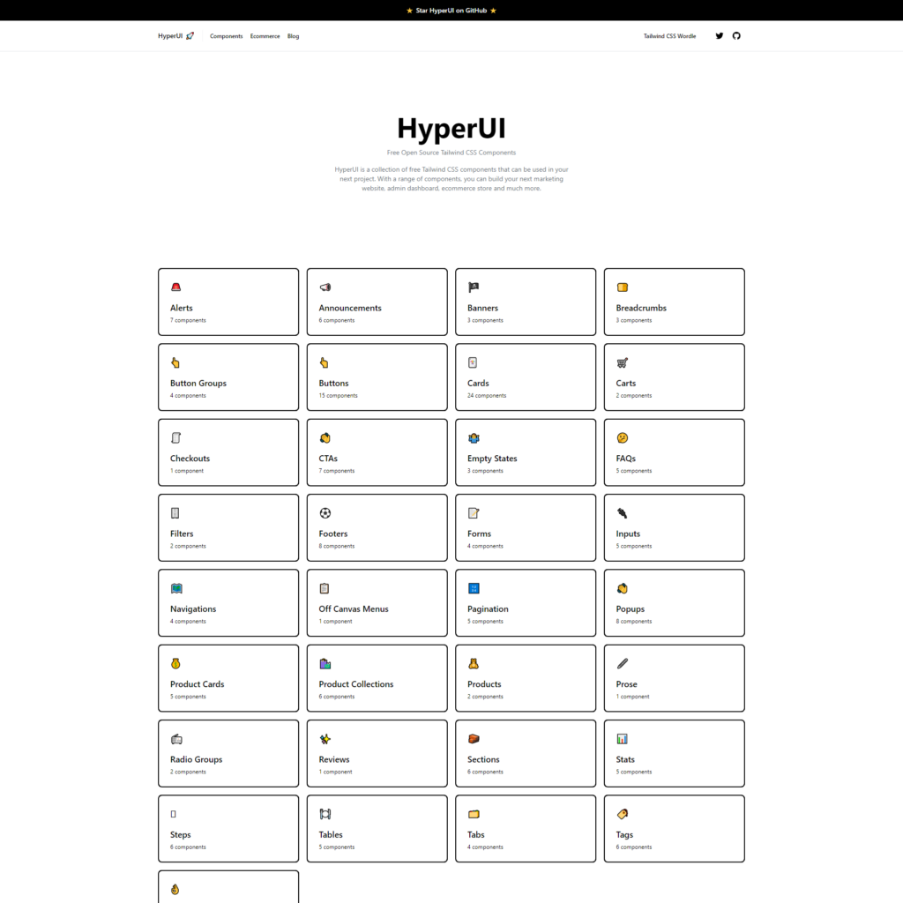Viewport: 903px width, 903px height.
Task: Click the soccer ball icon on the Footers card
Action: point(325,512)
